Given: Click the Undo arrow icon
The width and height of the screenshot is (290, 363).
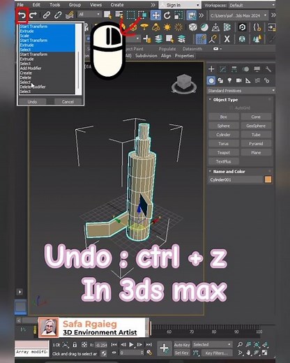Looking at the screenshot, I should 22,15.
